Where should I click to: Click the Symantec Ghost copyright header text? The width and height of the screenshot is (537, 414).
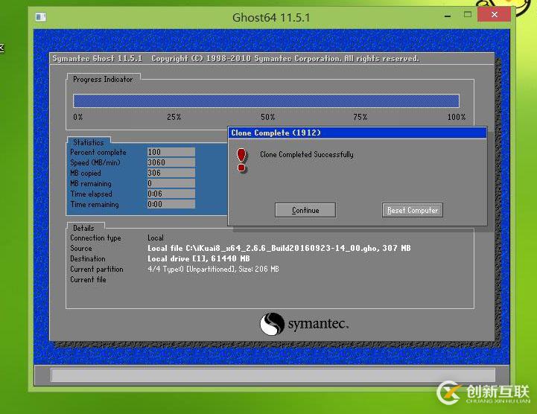pyautogui.click(x=235, y=59)
